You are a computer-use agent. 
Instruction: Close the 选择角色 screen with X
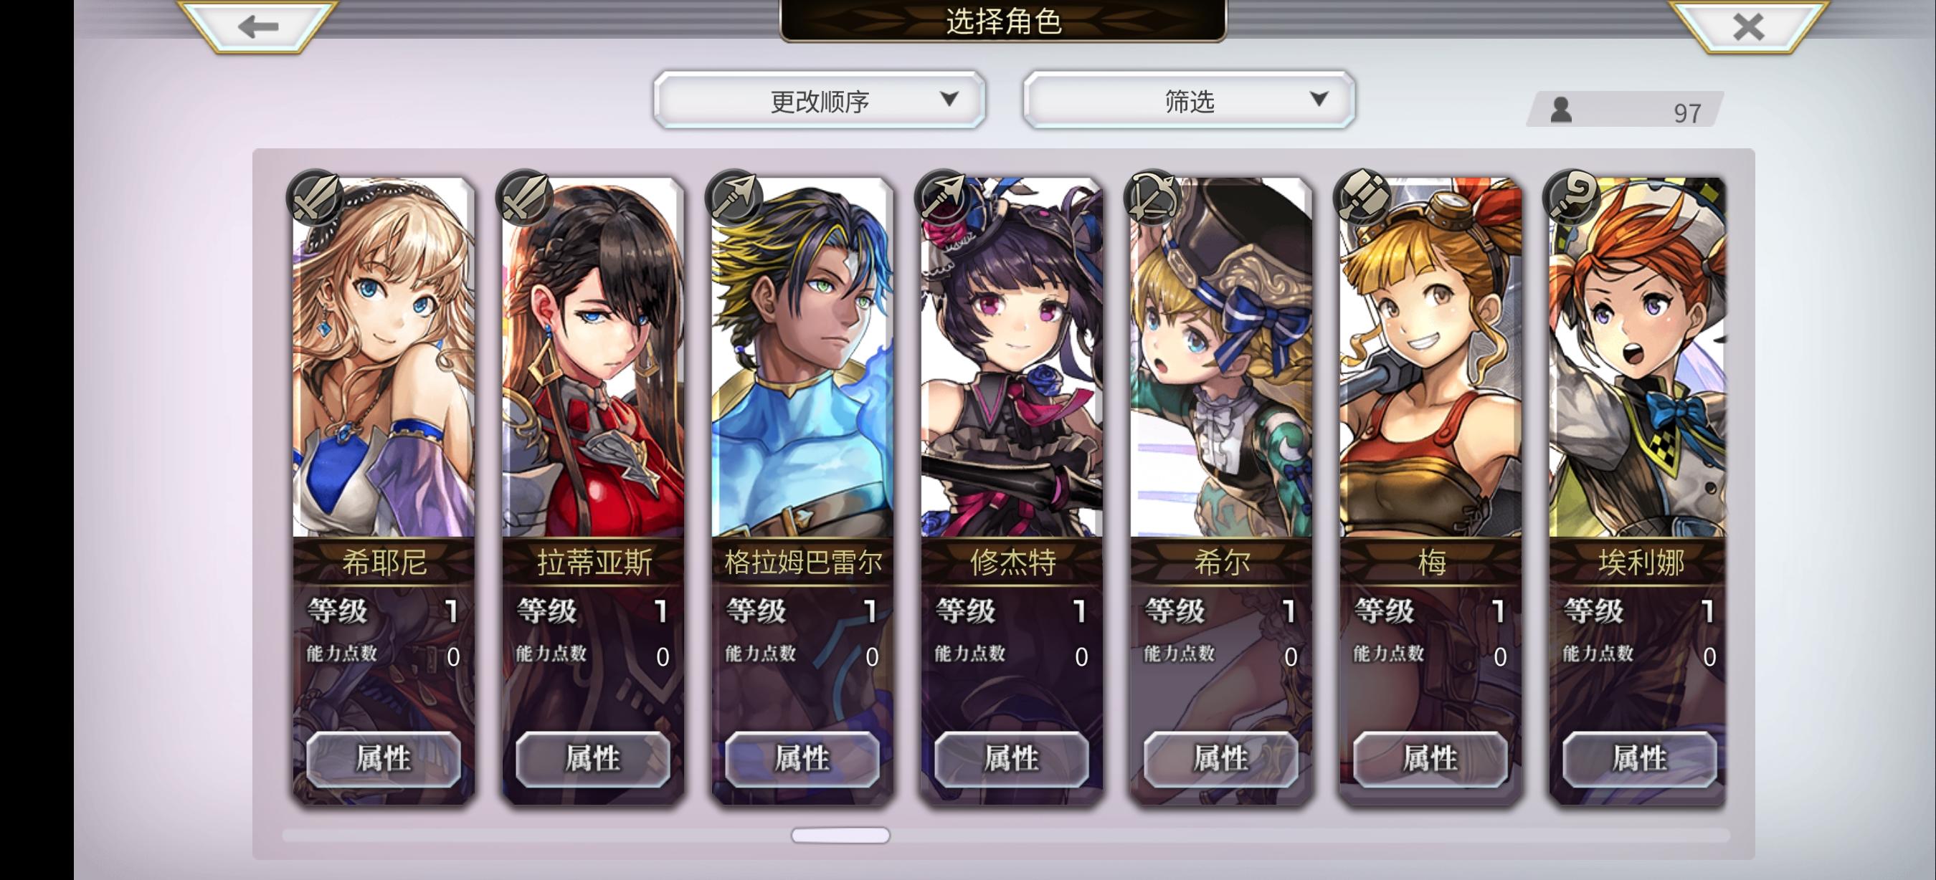(x=1748, y=27)
